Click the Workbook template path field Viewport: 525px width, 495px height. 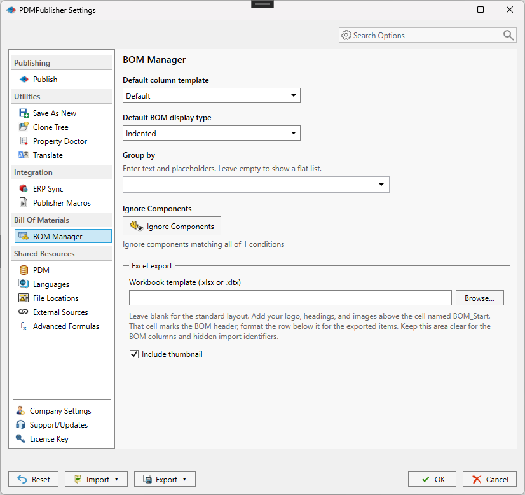[x=290, y=298]
